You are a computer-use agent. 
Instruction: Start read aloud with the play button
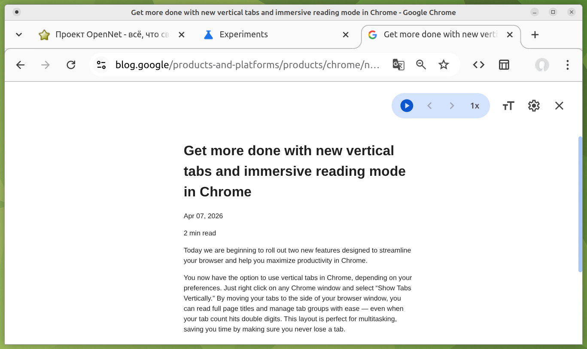coord(407,106)
